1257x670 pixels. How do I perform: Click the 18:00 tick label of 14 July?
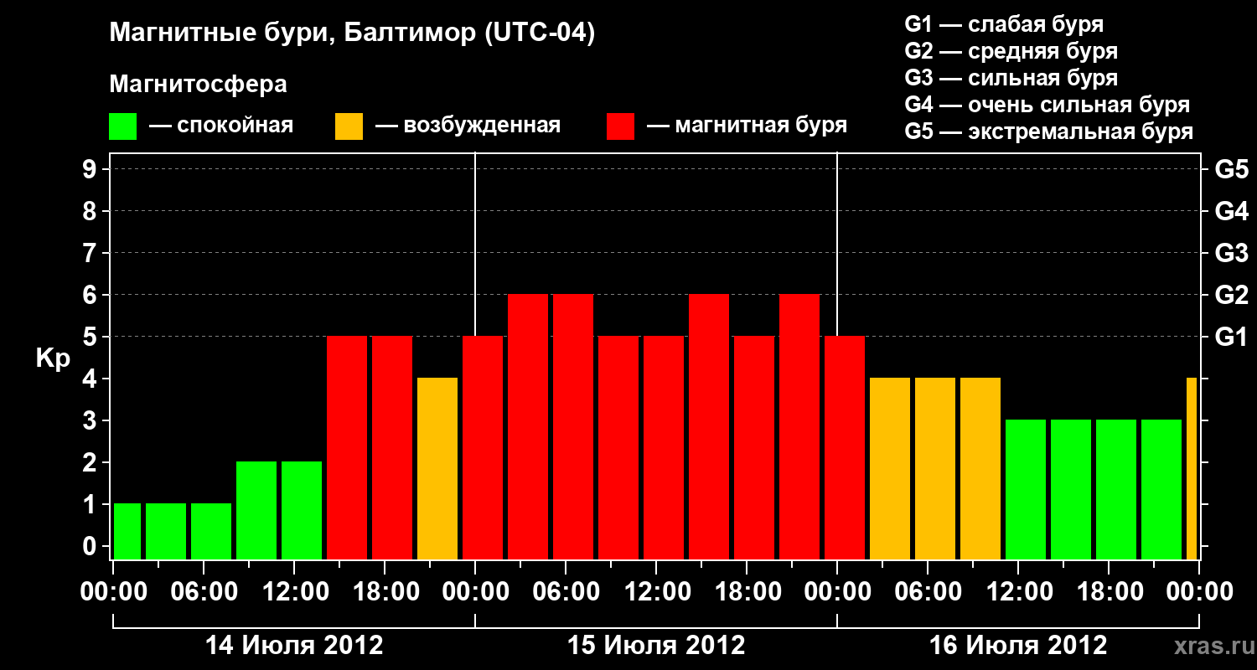(385, 591)
